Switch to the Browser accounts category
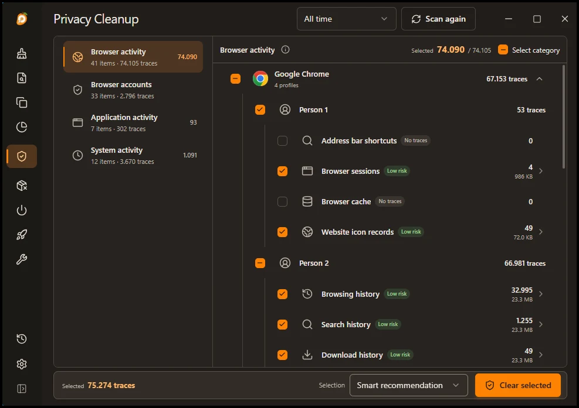This screenshot has width=579, height=408. click(133, 90)
